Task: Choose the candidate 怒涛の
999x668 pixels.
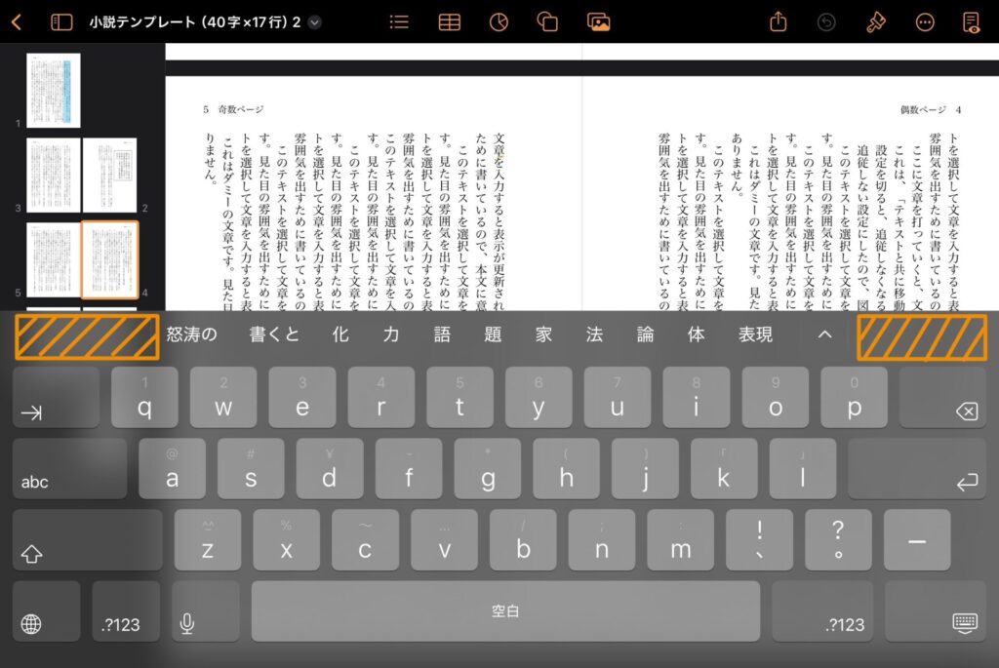Action: point(192,335)
